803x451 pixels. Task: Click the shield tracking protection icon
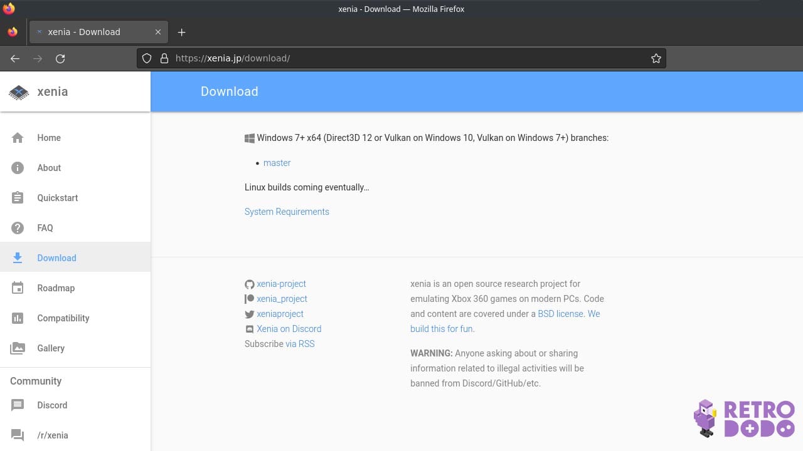coord(147,58)
